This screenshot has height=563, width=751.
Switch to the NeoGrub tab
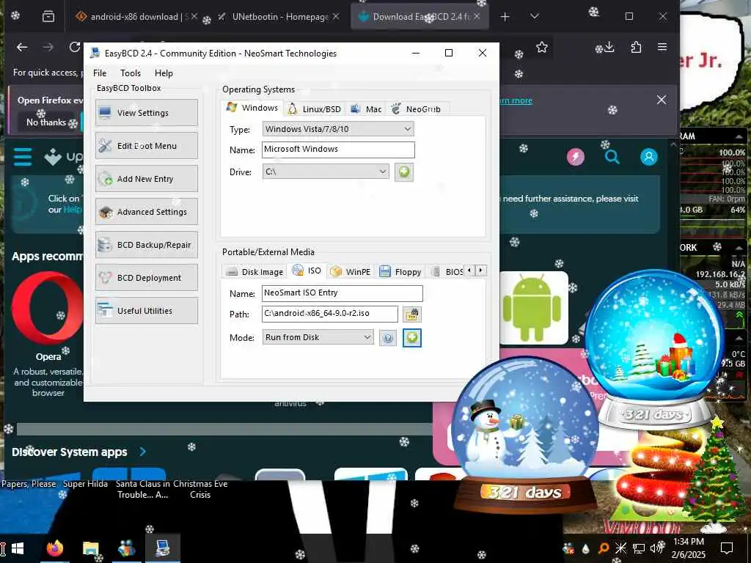pyautogui.click(x=416, y=109)
